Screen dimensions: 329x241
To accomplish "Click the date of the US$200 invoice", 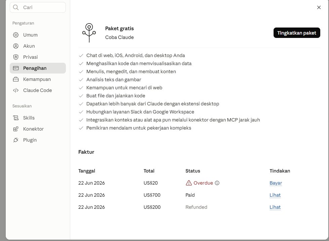I will 91,207.
